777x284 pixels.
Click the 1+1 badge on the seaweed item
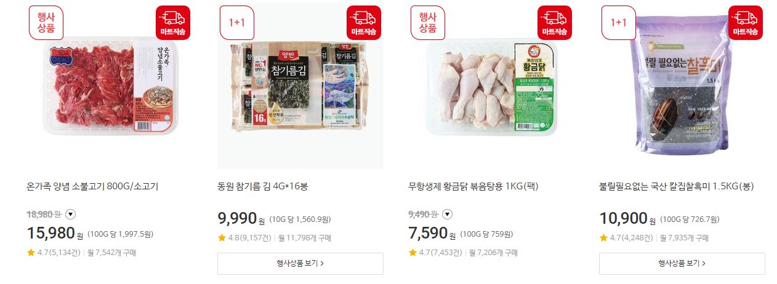click(x=237, y=23)
